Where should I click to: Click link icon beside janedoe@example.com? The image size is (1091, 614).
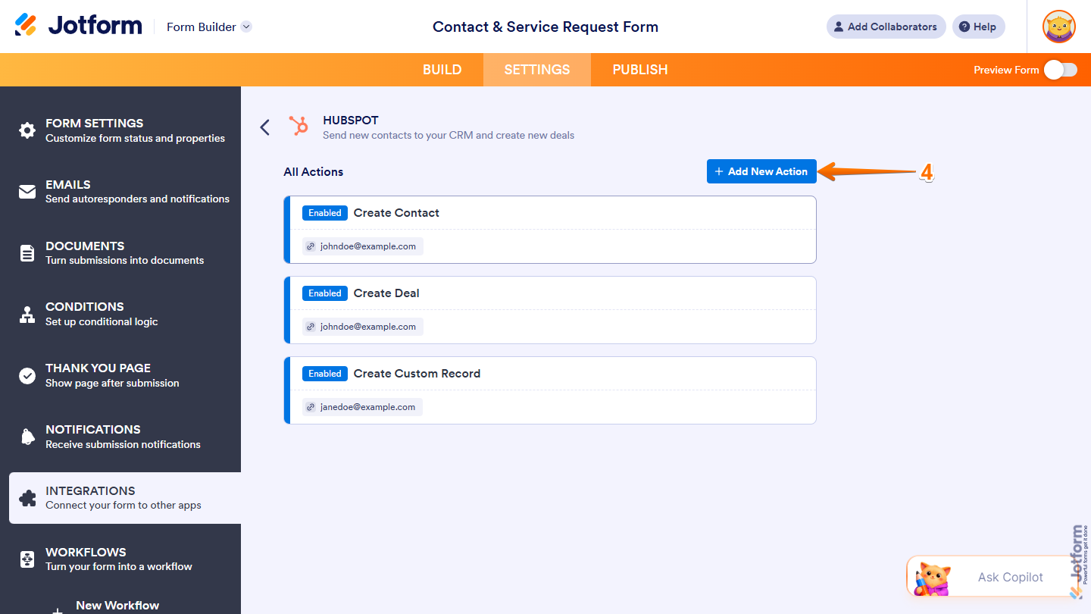click(311, 407)
